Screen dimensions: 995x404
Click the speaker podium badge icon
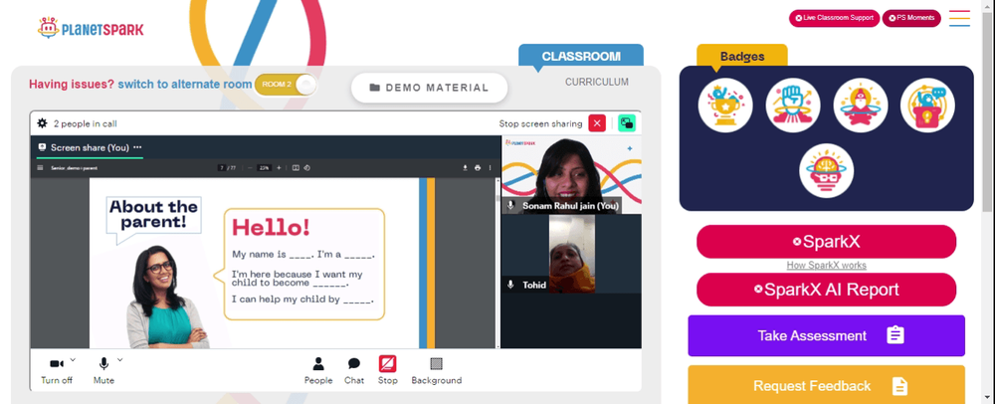point(927,105)
